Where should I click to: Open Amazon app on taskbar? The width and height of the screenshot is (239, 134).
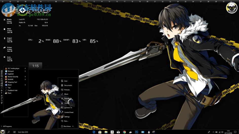coord(112,132)
